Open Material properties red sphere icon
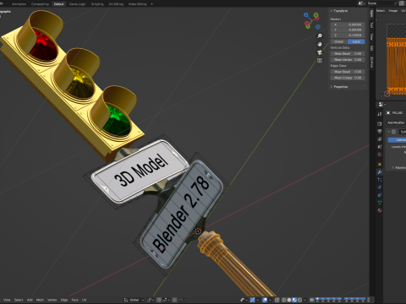 coord(380,210)
